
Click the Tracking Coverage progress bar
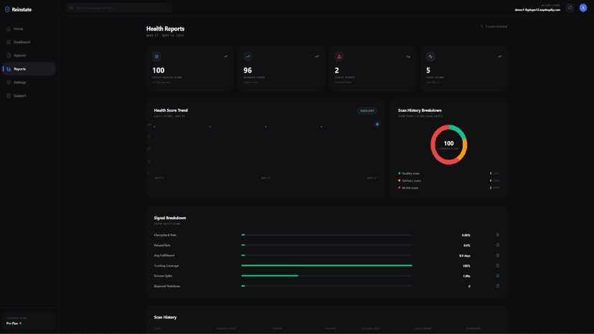(326, 266)
